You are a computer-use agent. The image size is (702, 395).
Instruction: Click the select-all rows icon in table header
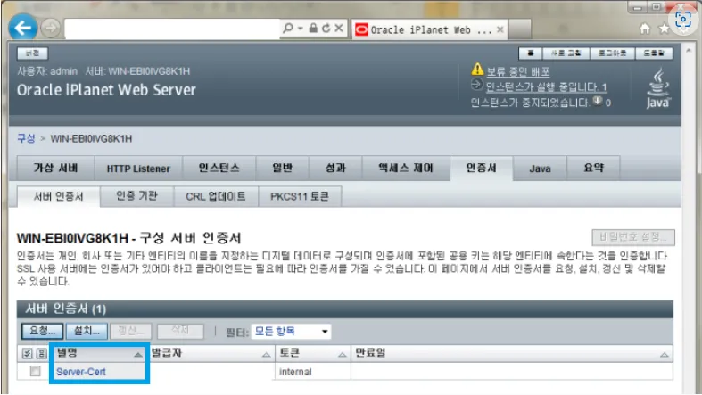[28, 354]
